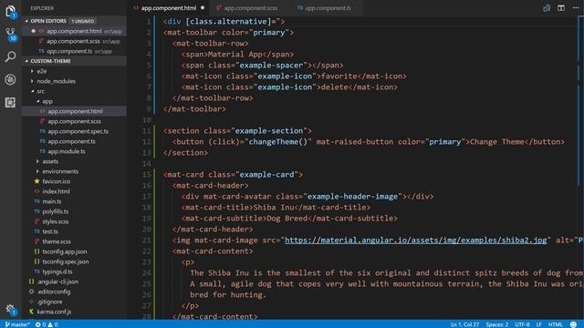This screenshot has height=328, width=584.
Task: Open app.module.ts file
Action: pos(74,151)
